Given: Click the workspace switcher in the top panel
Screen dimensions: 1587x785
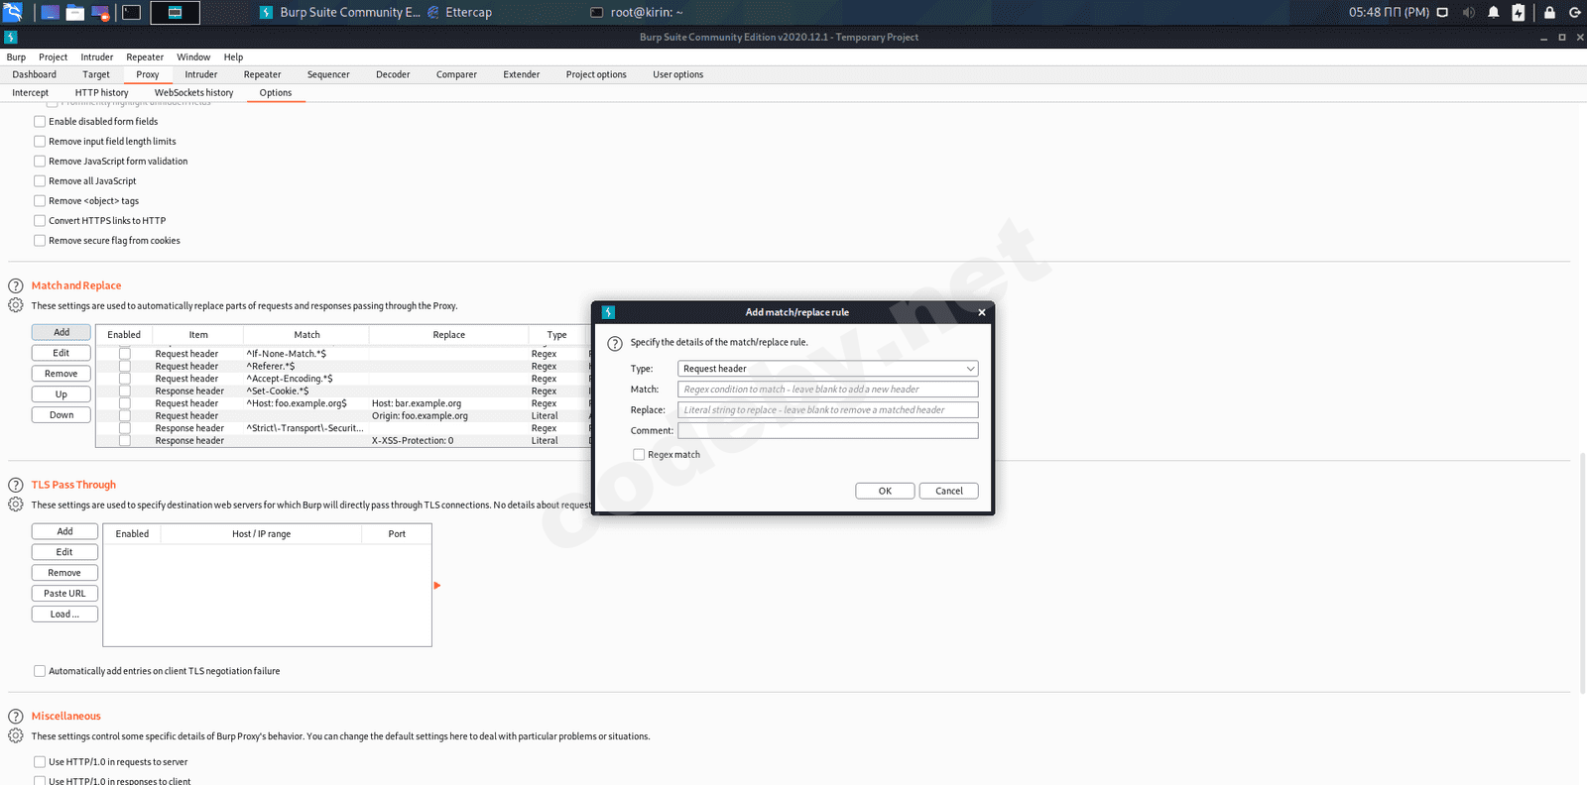Looking at the screenshot, I should [175, 12].
